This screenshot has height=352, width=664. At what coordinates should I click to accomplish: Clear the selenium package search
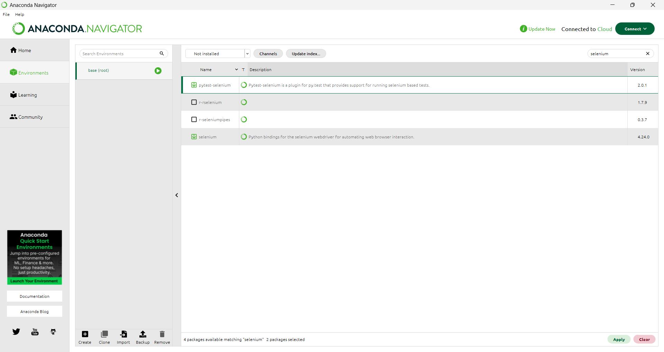point(648,53)
